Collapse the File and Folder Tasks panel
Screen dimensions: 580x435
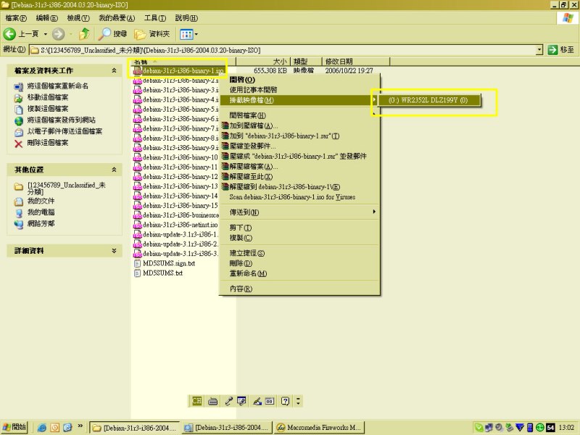pos(114,70)
